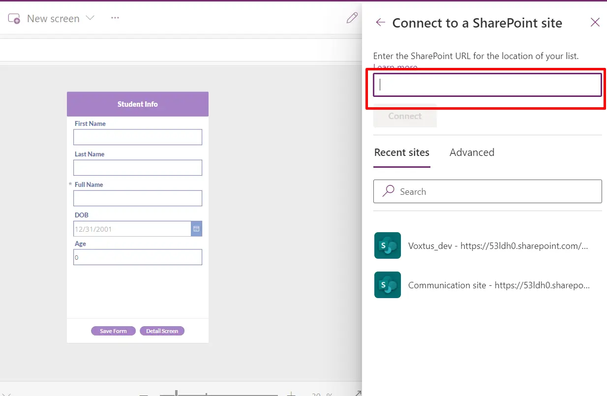The width and height of the screenshot is (607, 396).
Task: Click the Communication site SharePoint icon
Action: pos(388,285)
